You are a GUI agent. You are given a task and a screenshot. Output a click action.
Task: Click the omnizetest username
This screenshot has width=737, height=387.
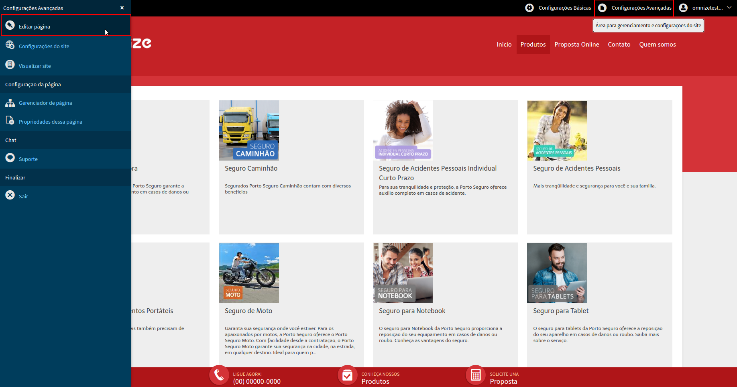[x=707, y=8]
